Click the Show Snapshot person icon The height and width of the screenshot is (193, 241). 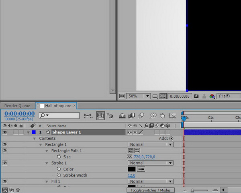[x=204, y=96]
